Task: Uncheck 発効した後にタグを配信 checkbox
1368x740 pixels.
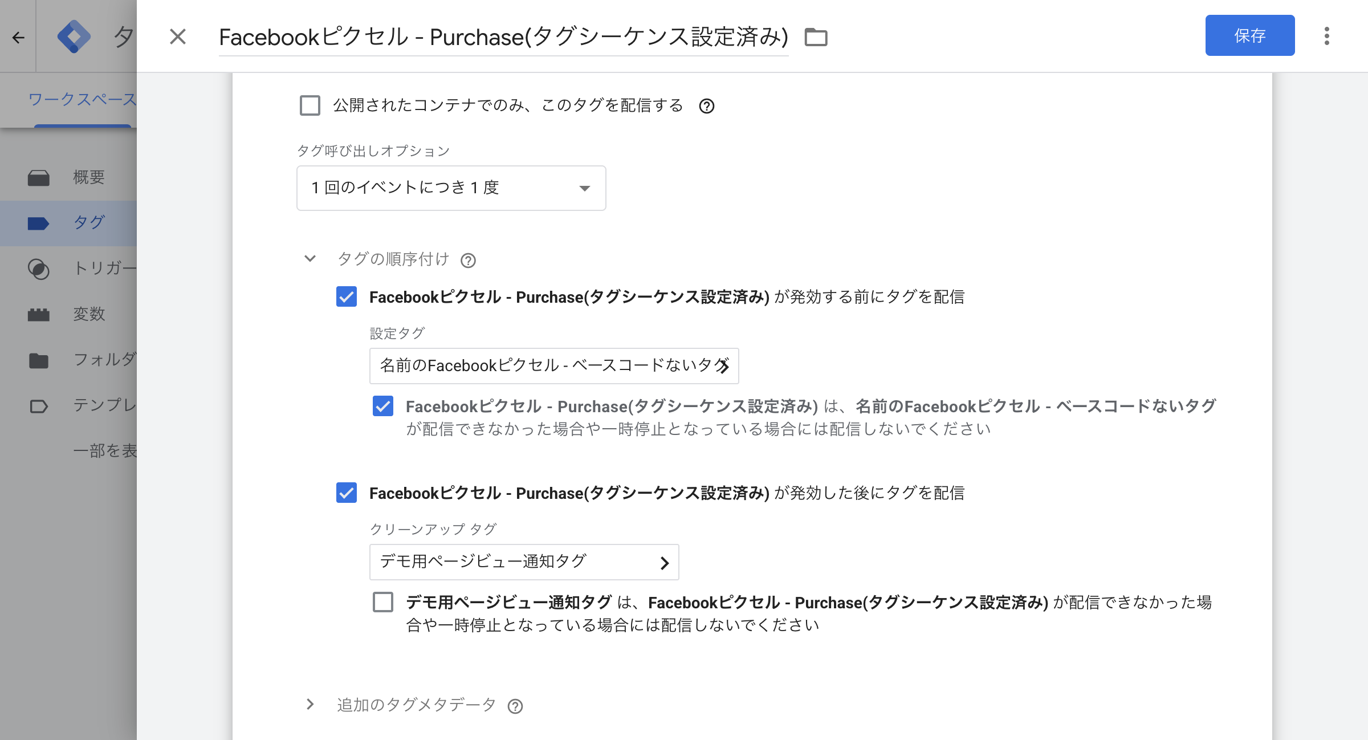Action: [x=347, y=493]
